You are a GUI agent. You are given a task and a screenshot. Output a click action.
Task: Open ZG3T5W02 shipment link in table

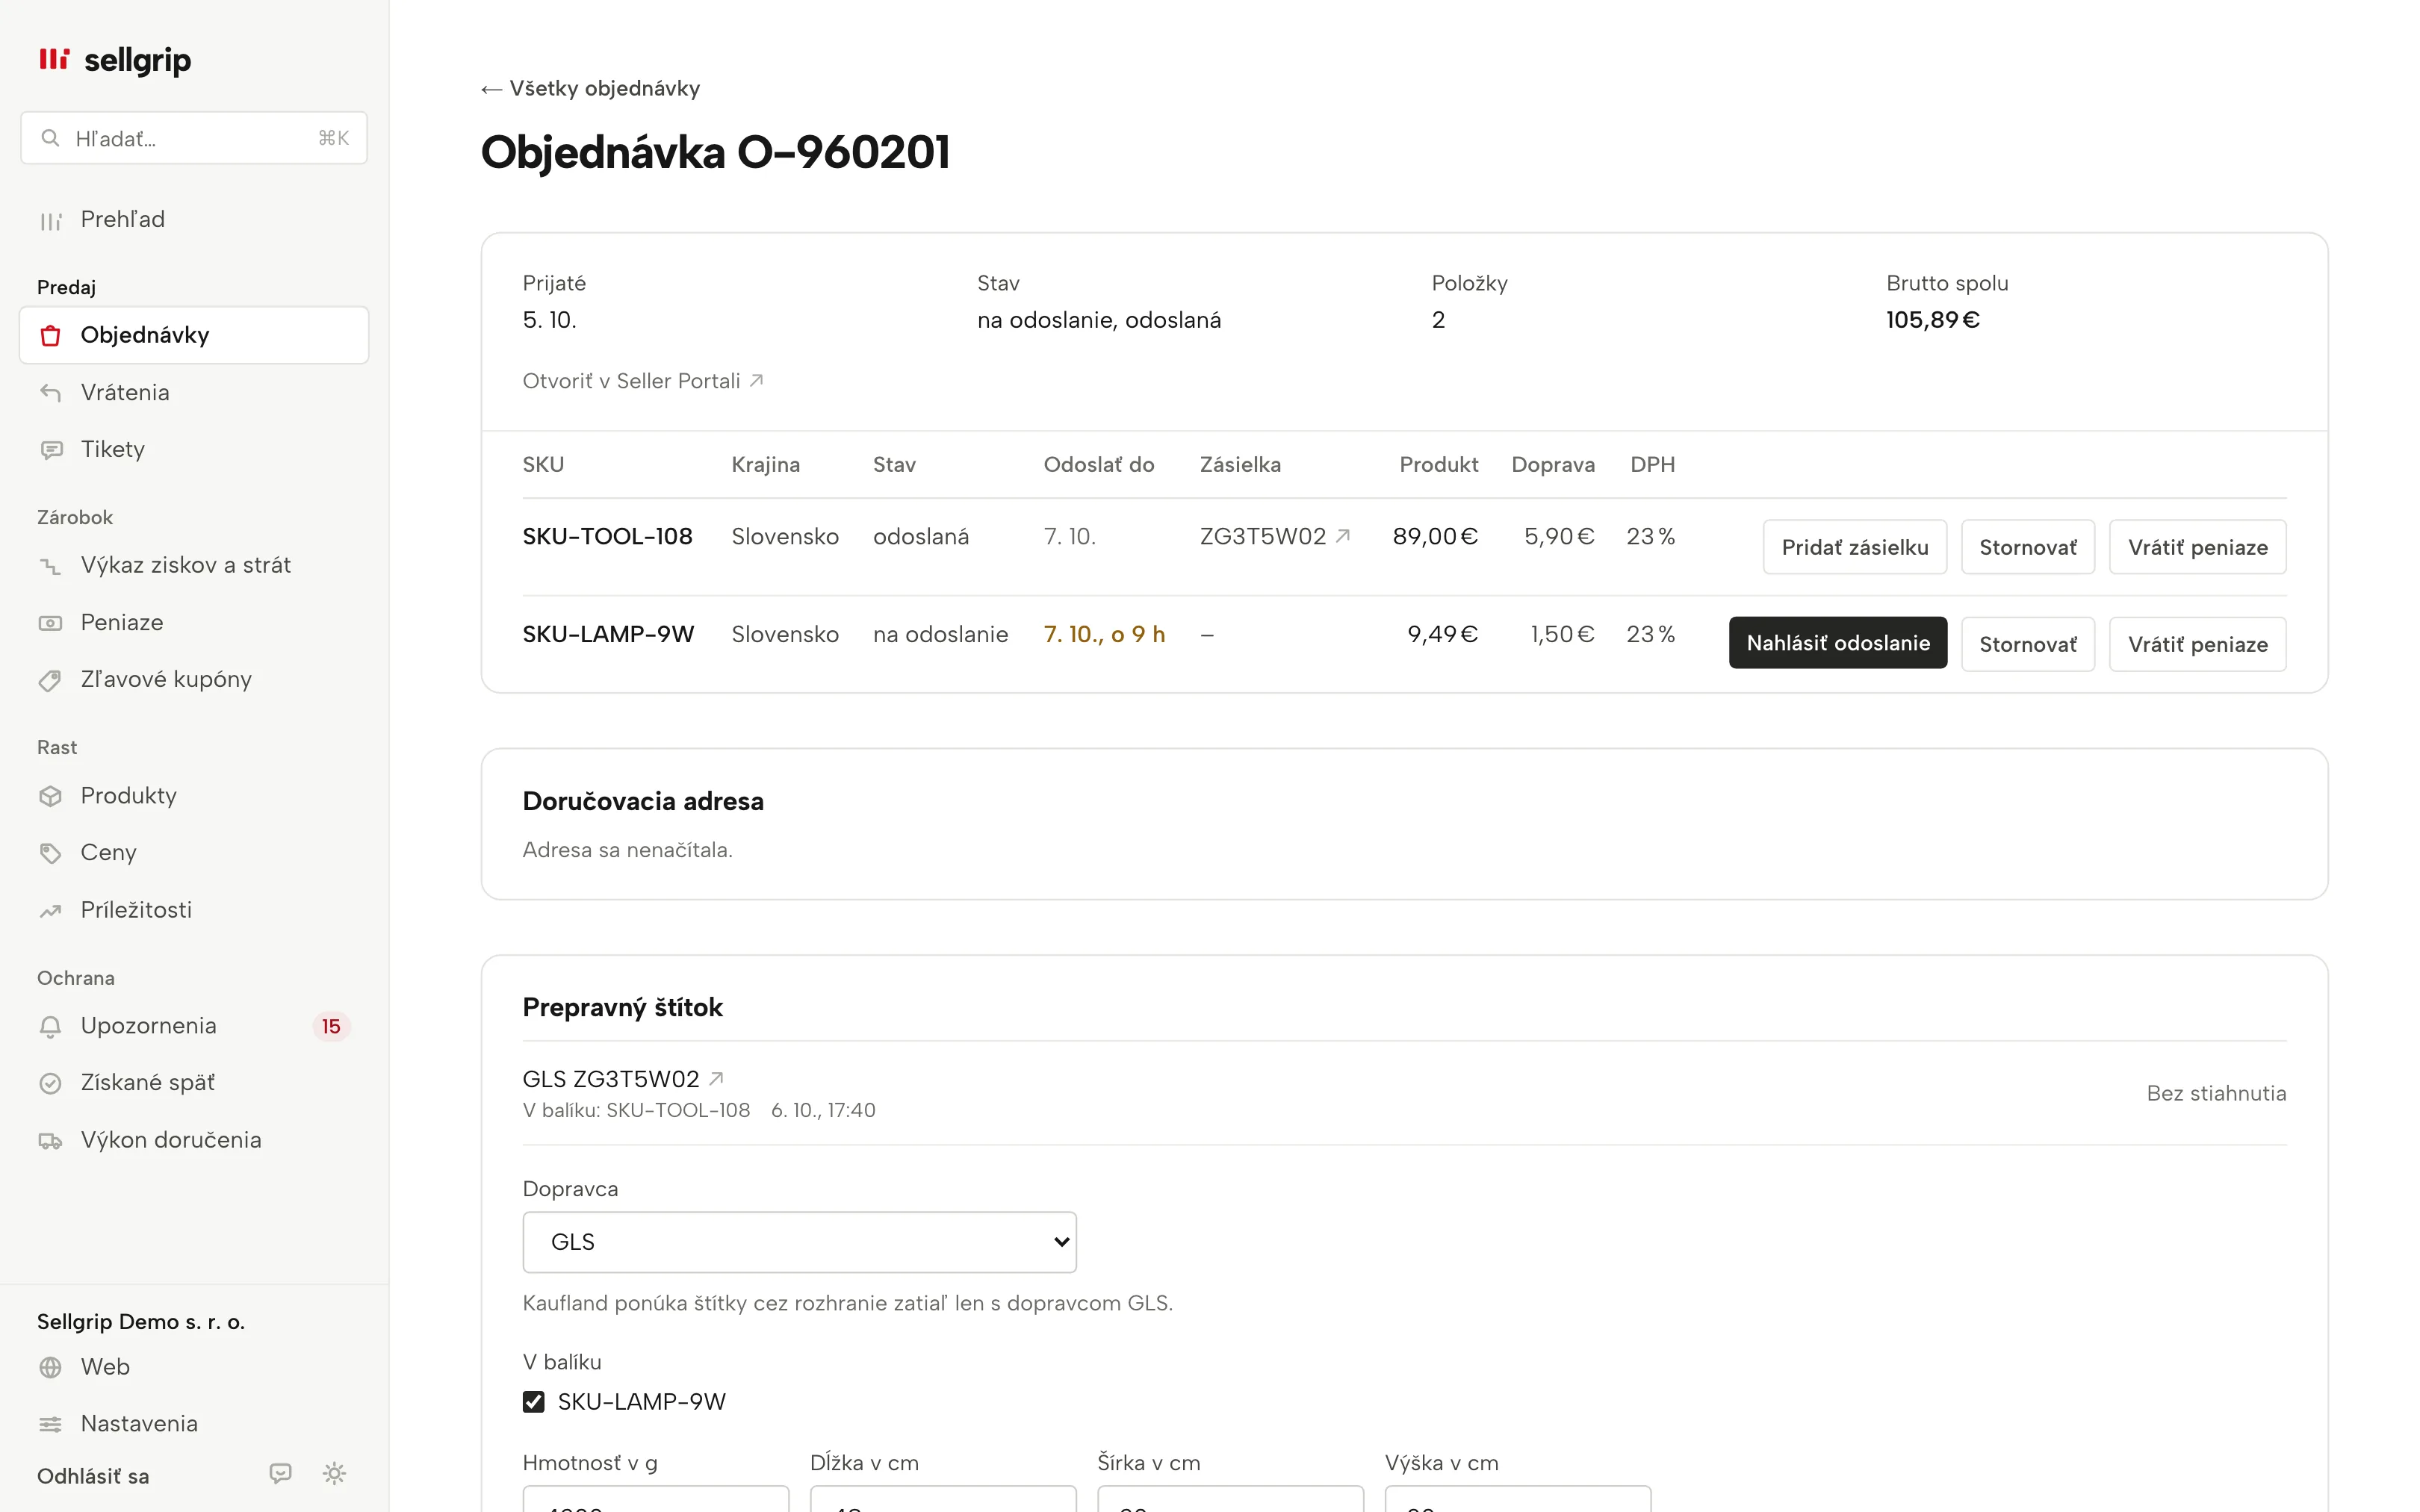[1275, 537]
